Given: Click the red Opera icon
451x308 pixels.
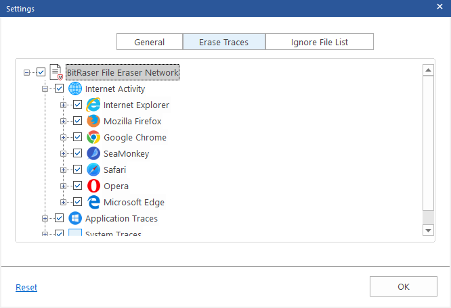Looking at the screenshot, I should click(x=93, y=186).
